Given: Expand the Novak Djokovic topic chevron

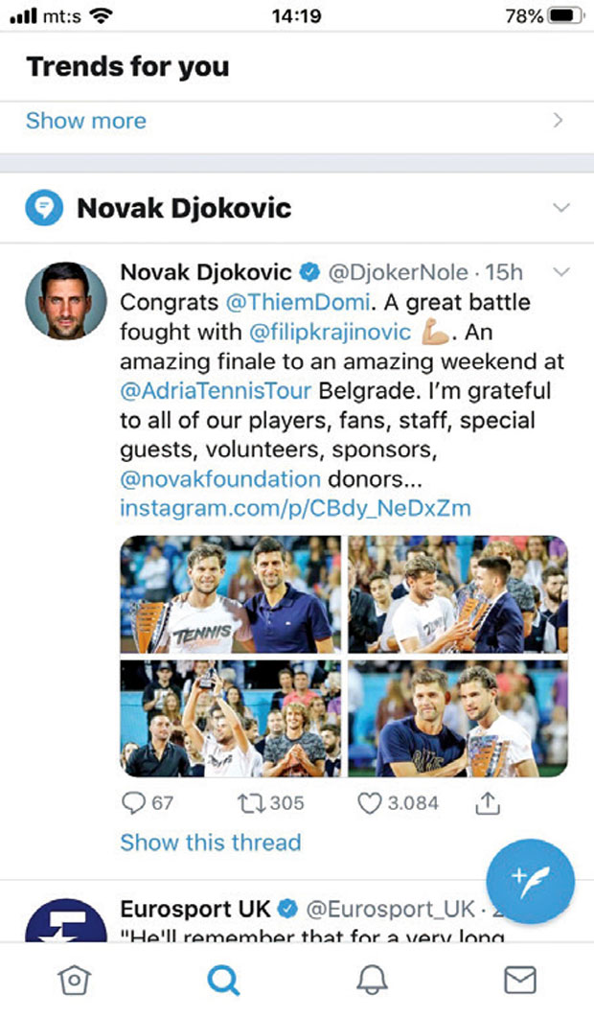Looking at the screenshot, I should [x=561, y=208].
